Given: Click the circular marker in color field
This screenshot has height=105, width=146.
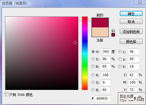Looking at the screenshot, I should (75, 43).
